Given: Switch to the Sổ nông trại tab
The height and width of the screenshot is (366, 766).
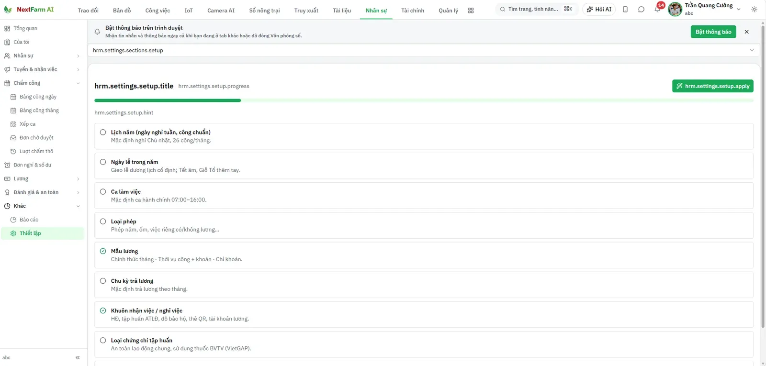Looking at the screenshot, I should [264, 11].
